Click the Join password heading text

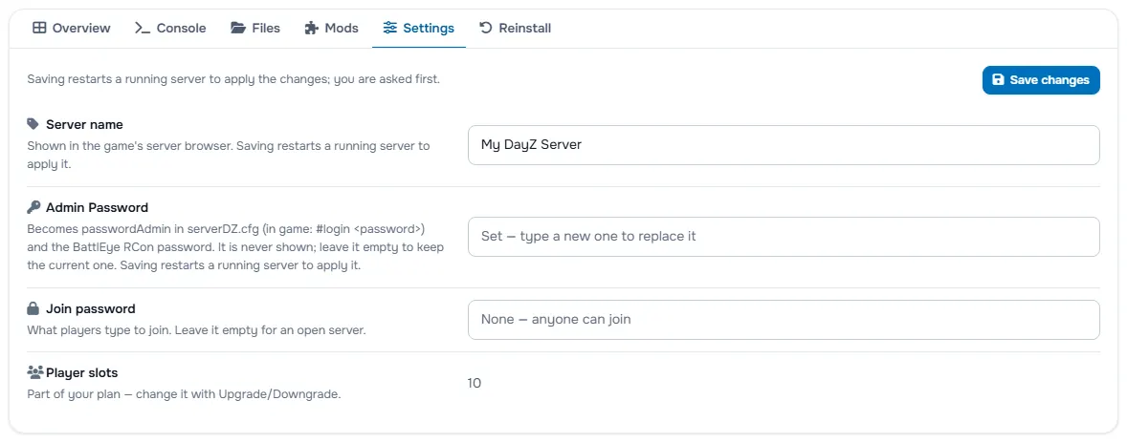pyautogui.click(x=91, y=309)
